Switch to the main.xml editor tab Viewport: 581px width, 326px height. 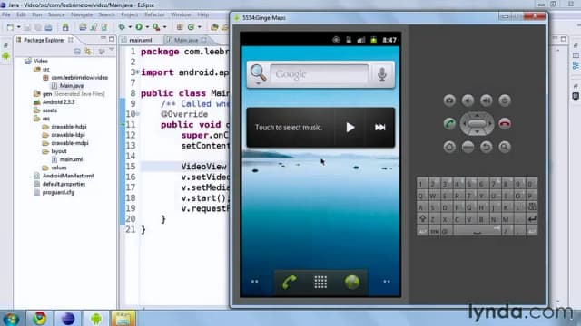tap(141, 40)
